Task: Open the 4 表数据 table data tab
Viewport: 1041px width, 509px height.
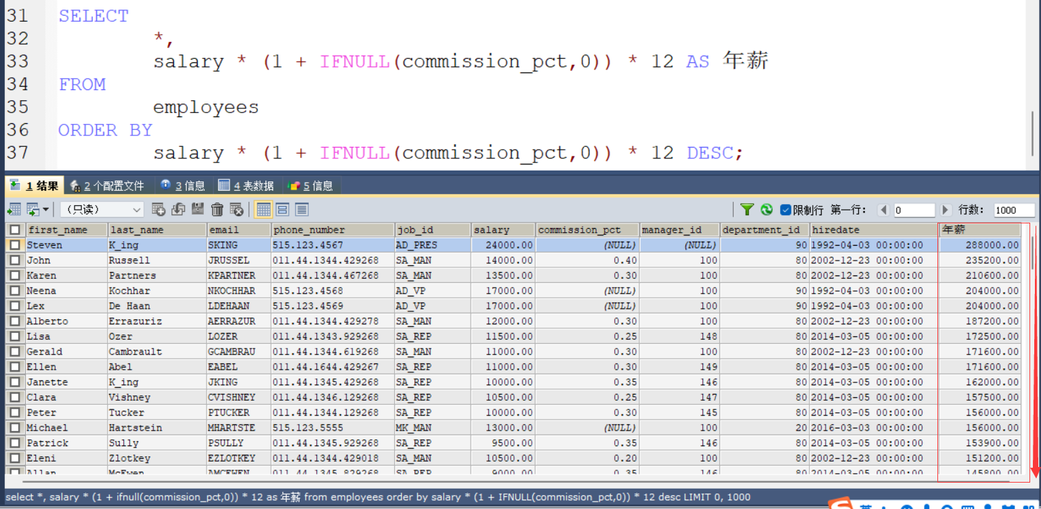Action: click(x=246, y=185)
